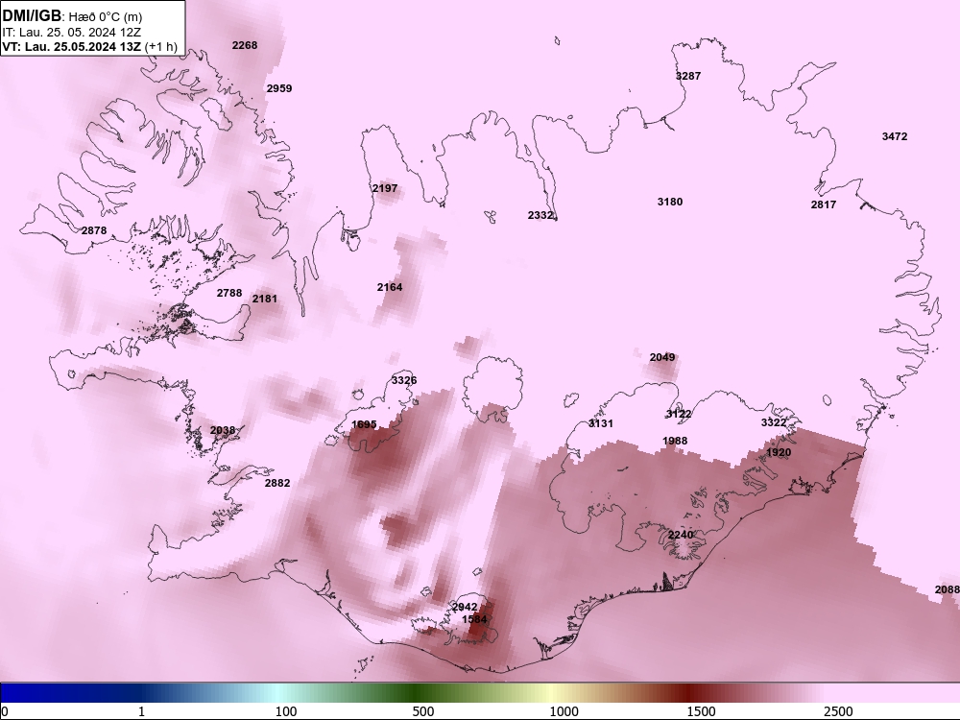Click the value 2959 on the map
Image resolution: width=960 pixels, height=720 pixels.
279,88
